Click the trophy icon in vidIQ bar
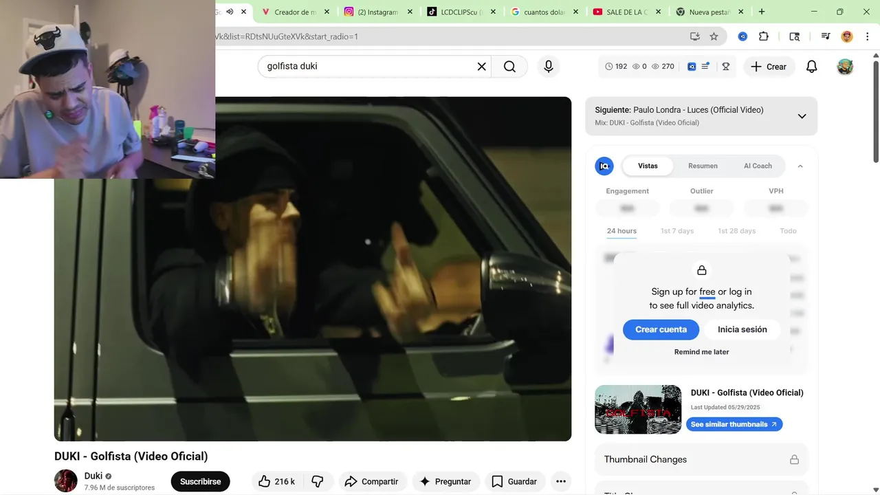 click(725, 67)
